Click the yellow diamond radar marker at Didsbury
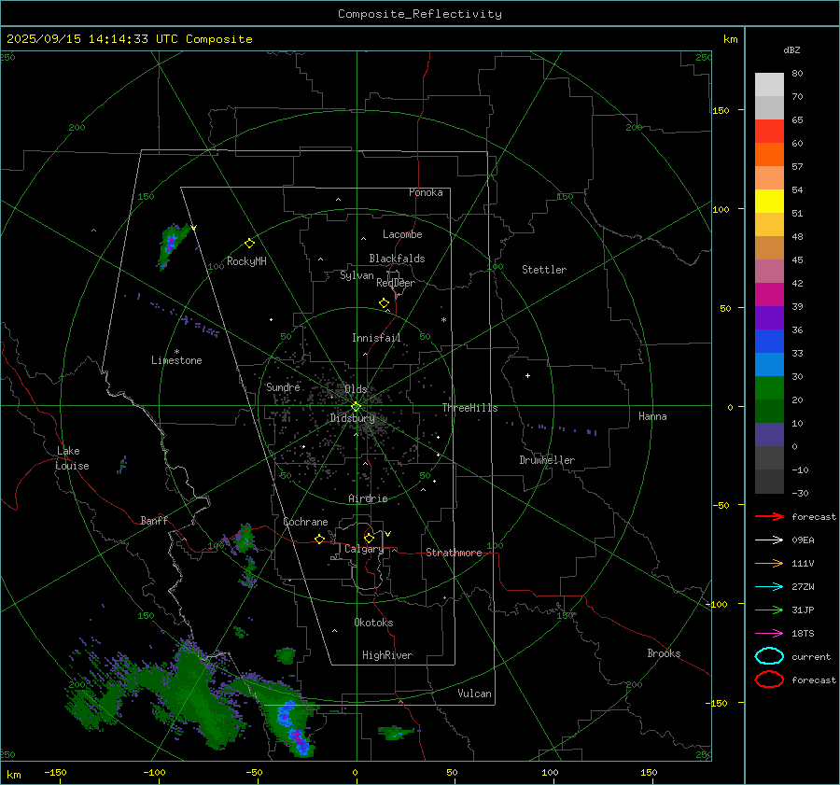Viewport: 840px width, 785px height. coord(356,407)
